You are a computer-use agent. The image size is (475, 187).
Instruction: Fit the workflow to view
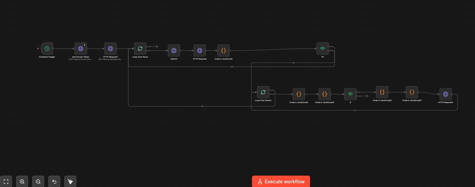coord(6,182)
